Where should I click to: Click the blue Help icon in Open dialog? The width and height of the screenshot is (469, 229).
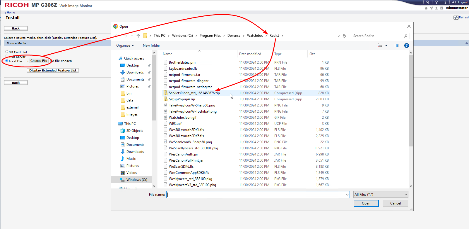pos(406,46)
